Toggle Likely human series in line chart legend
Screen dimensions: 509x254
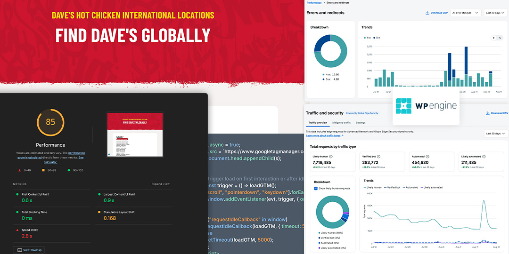(x=373, y=187)
